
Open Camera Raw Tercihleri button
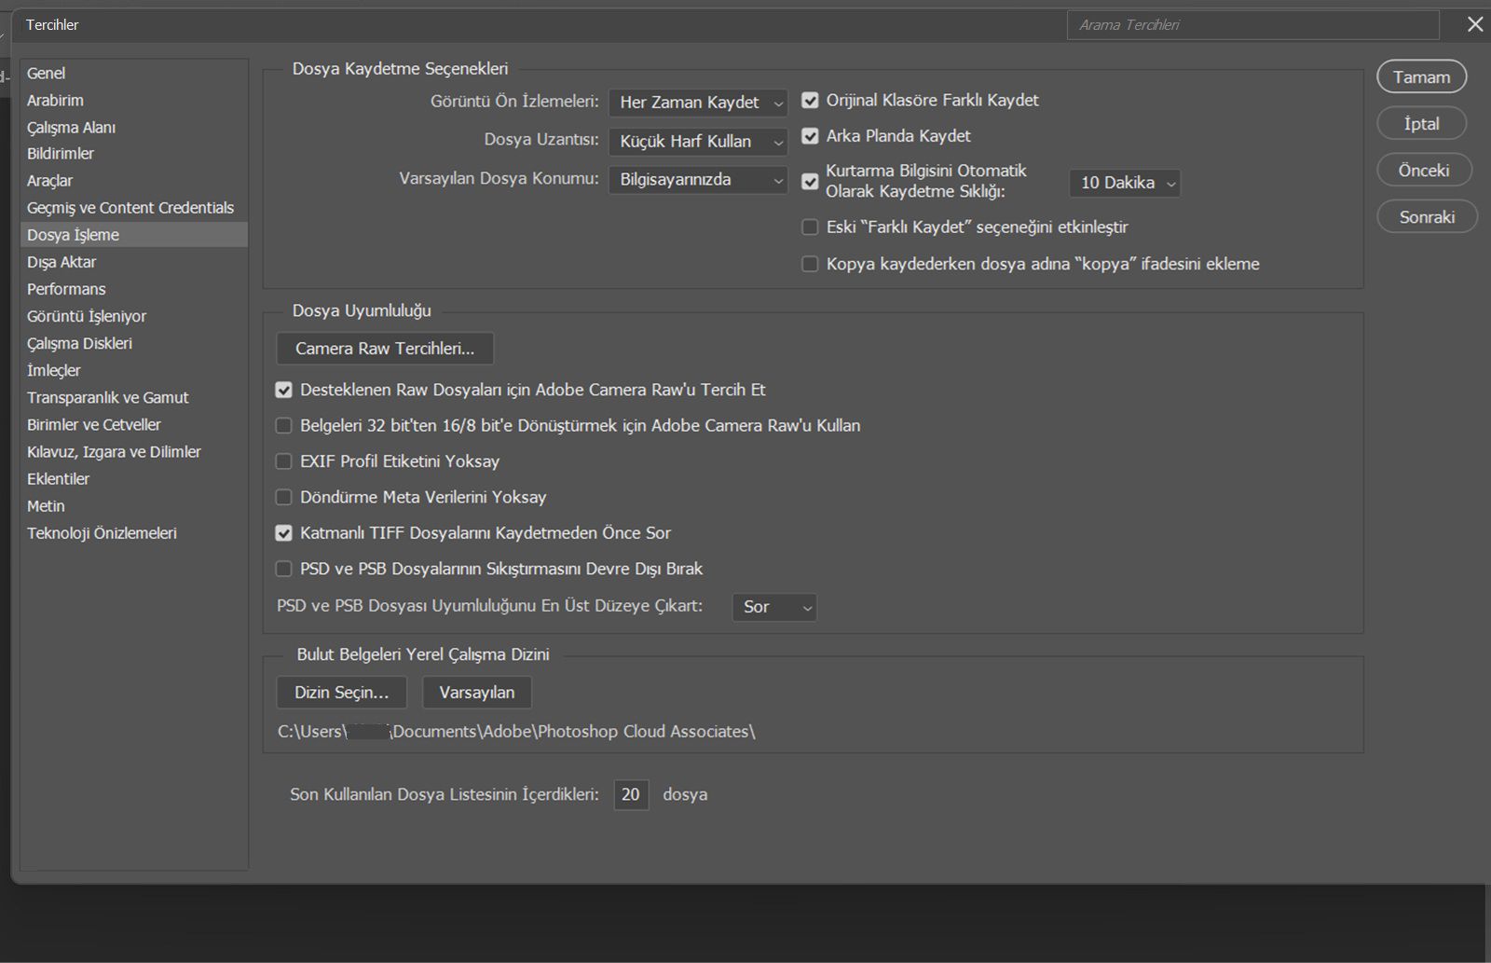385,349
